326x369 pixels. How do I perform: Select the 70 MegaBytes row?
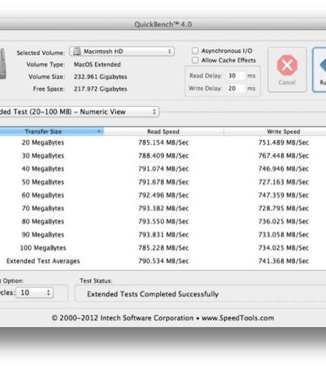point(163,208)
